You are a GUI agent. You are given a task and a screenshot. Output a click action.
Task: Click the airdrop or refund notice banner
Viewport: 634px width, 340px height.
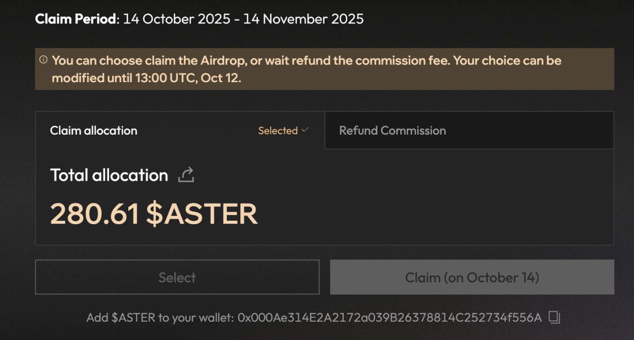324,69
